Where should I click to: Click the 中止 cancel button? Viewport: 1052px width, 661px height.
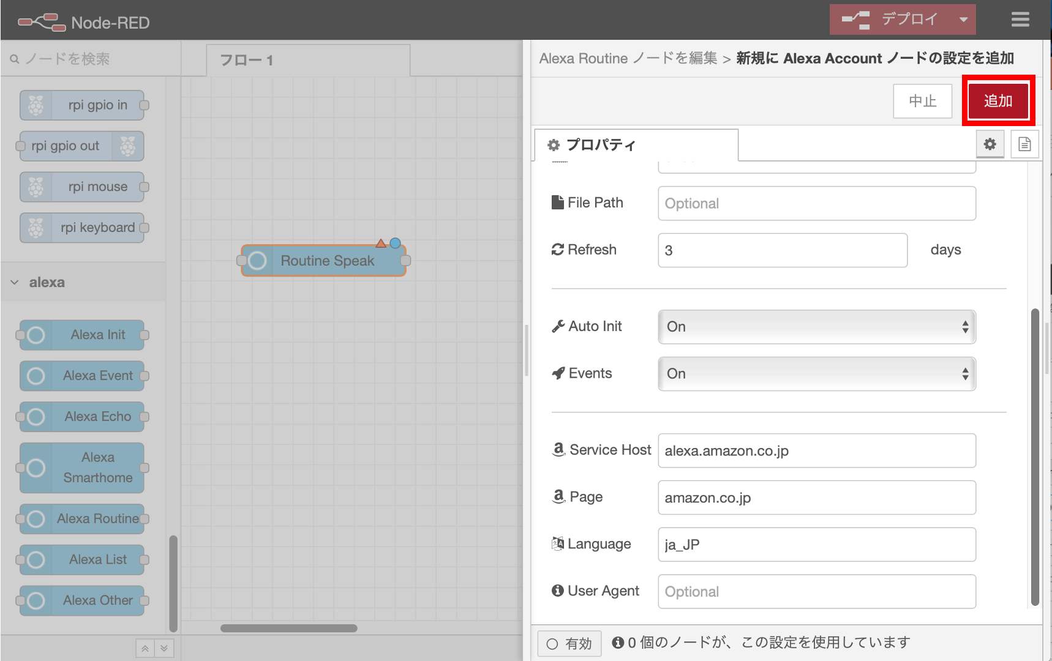(922, 101)
